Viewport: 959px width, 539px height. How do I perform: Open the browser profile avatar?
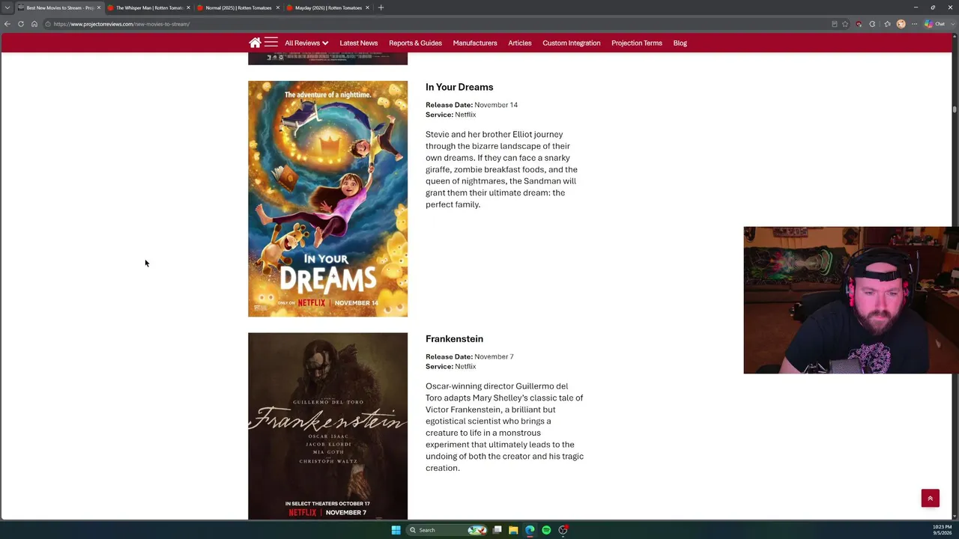[x=901, y=24]
